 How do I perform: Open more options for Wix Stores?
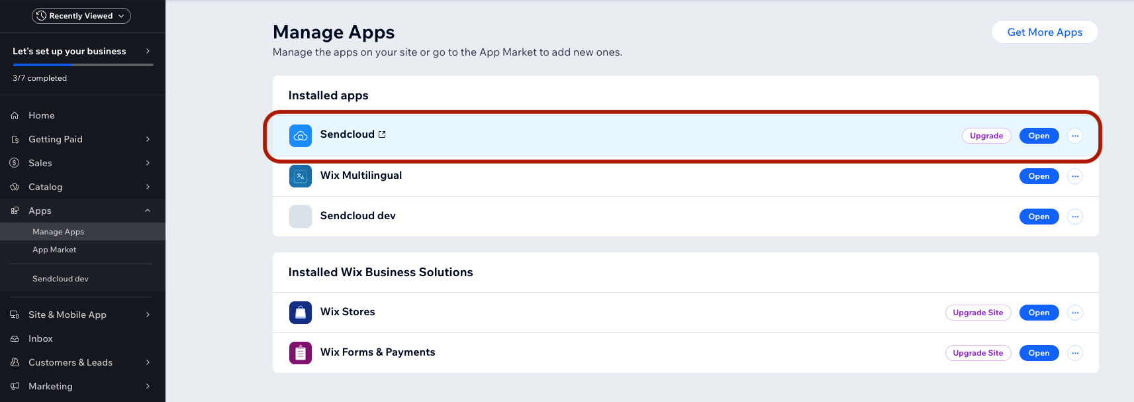click(x=1075, y=313)
